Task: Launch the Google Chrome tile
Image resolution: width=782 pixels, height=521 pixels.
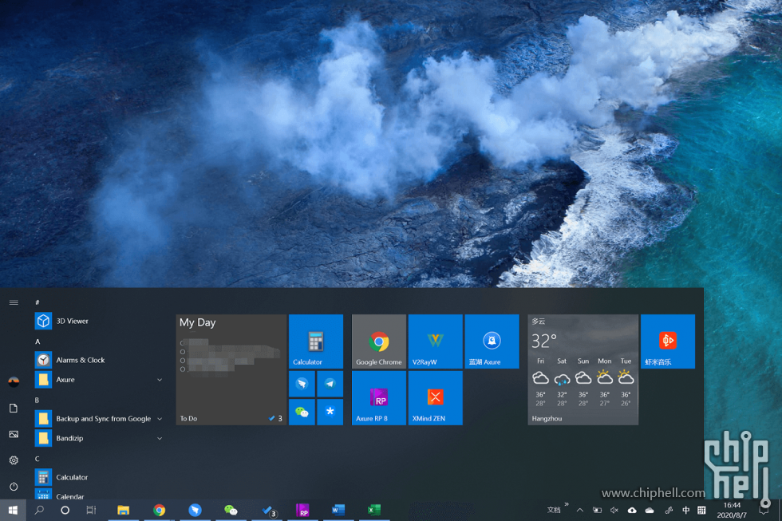Action: point(379,341)
